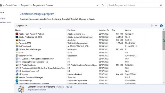The image size is (165, 93).
Task: Click publisher Apple Inc.
Action: (x=72, y=40)
